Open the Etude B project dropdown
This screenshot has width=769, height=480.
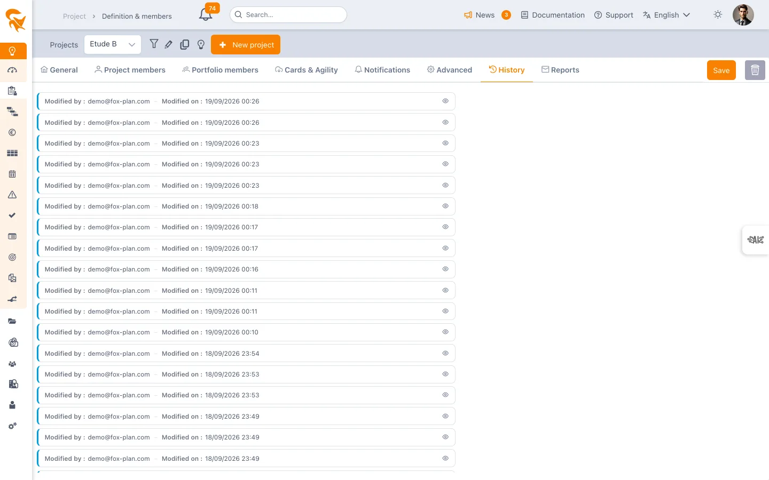(x=113, y=45)
